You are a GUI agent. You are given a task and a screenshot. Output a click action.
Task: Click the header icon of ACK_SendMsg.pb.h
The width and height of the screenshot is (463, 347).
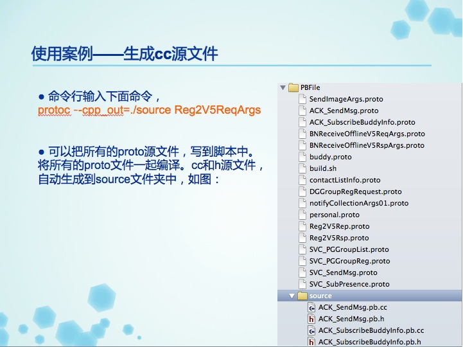tap(311, 319)
